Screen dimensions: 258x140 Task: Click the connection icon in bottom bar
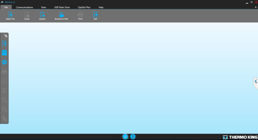(125, 137)
